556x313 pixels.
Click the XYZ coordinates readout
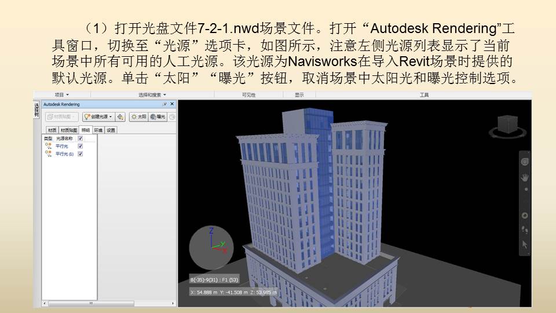(x=233, y=292)
